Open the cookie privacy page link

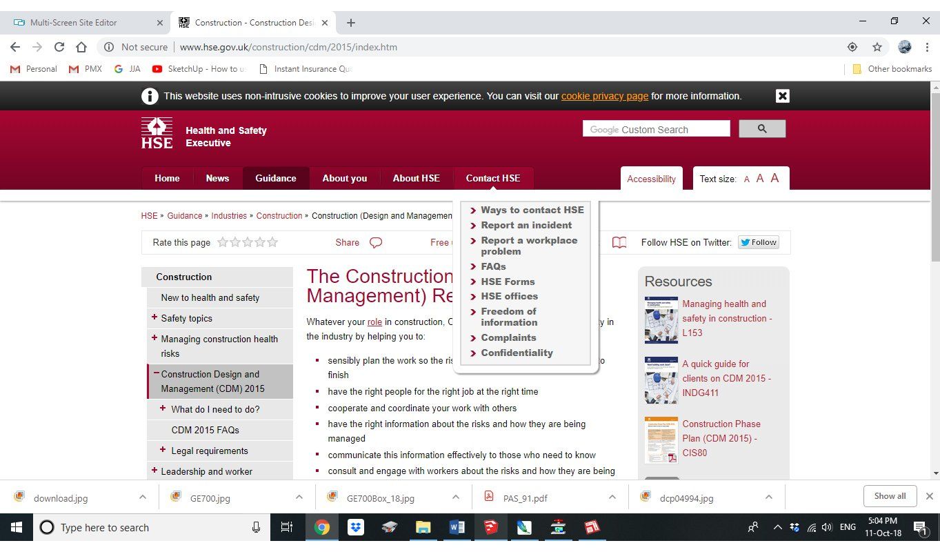[605, 96]
